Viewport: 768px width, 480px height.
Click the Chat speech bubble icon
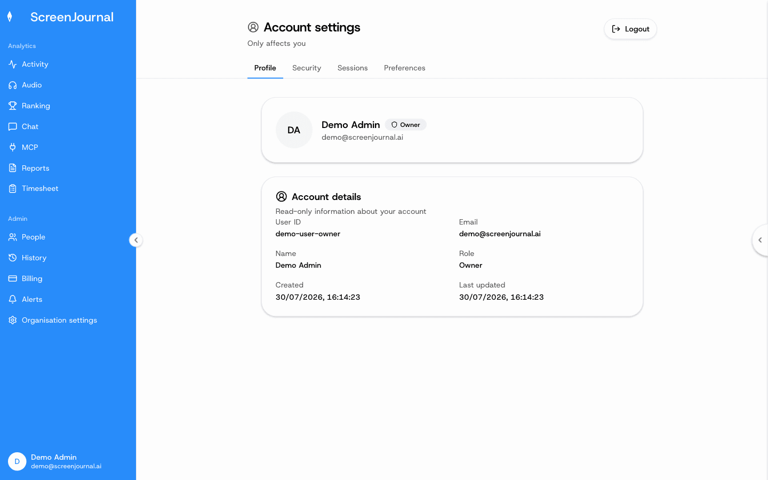[13, 126]
